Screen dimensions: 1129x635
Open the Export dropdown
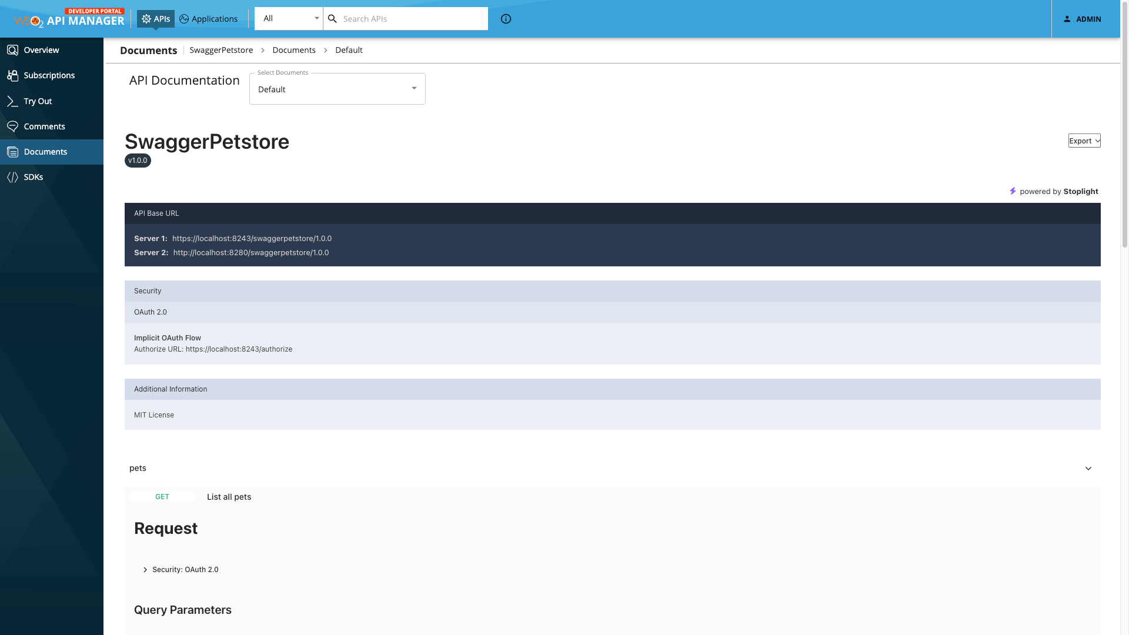tap(1084, 141)
